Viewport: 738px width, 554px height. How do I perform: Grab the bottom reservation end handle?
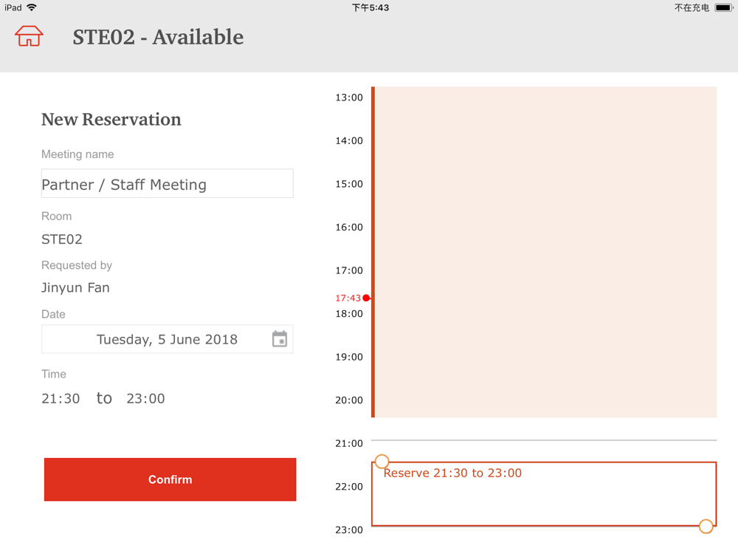click(x=706, y=526)
